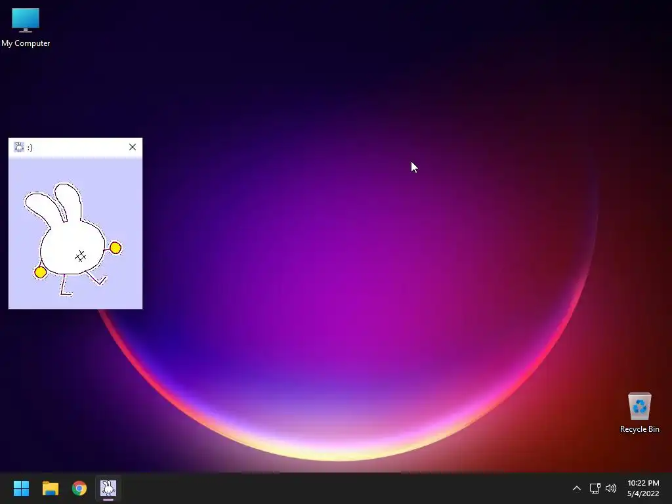Screen dimensions: 672x504
Task: Click the bunny's left yellow hand
Action: click(40, 272)
